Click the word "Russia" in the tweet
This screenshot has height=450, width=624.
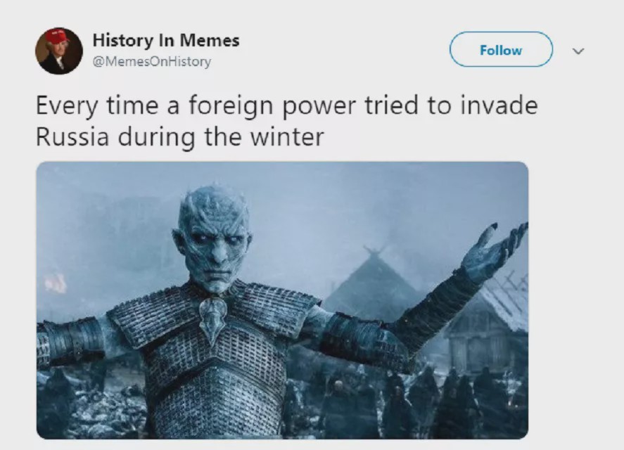click(x=72, y=137)
